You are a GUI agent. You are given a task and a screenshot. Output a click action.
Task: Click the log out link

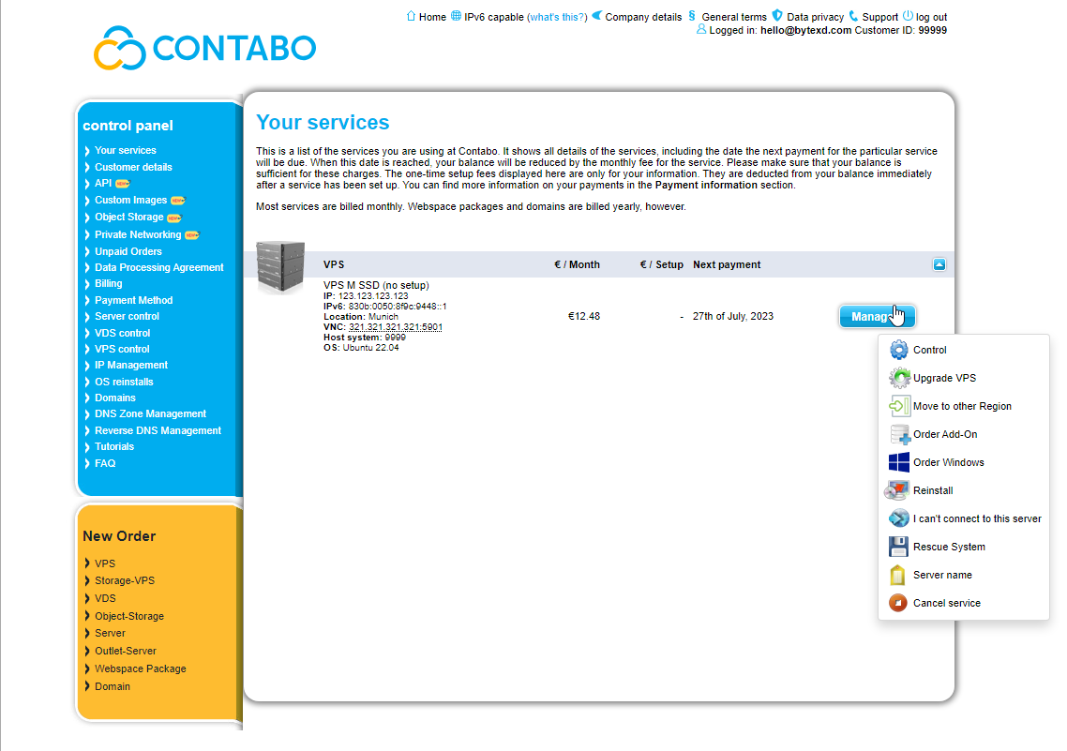click(x=931, y=17)
